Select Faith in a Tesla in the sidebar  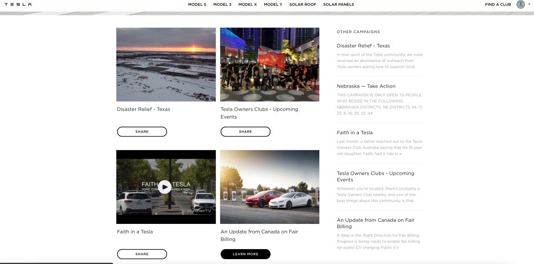[355, 133]
